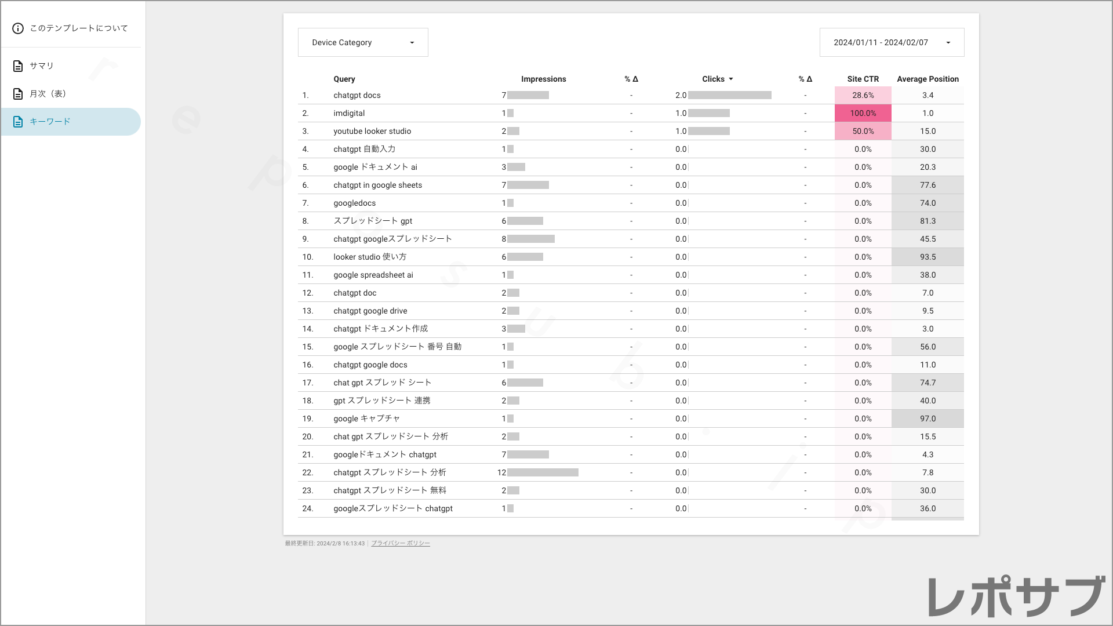This screenshot has height=626, width=1113.
Task: Click the info icon beside このテンプレートについて
Action: tap(18, 28)
